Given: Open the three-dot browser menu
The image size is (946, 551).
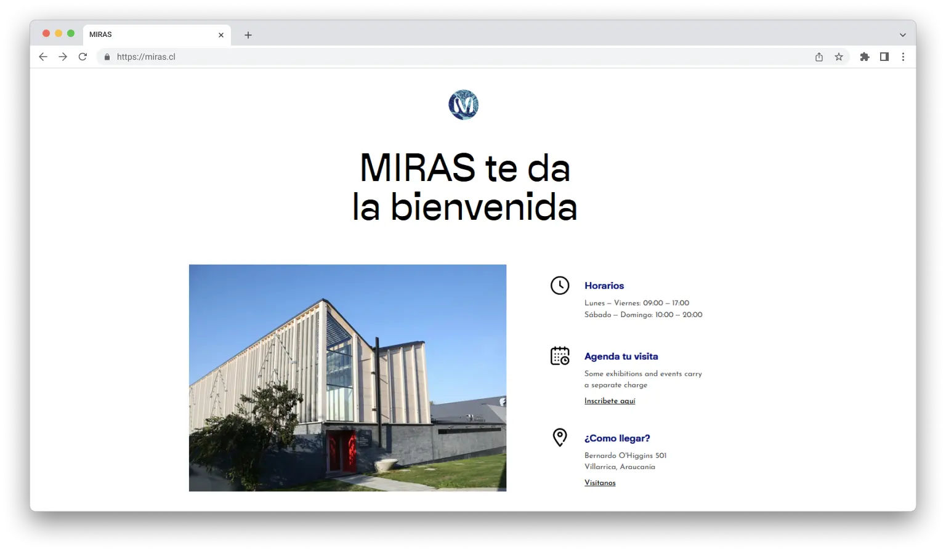Looking at the screenshot, I should pos(903,57).
